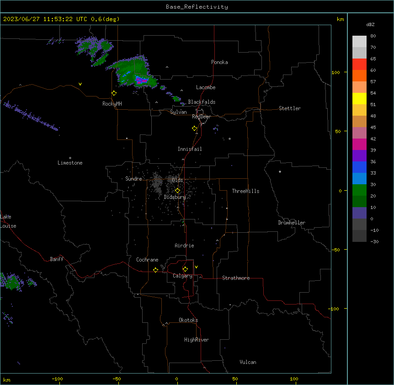Click the red 60-65 dBZ legend swatch

pos(359,64)
